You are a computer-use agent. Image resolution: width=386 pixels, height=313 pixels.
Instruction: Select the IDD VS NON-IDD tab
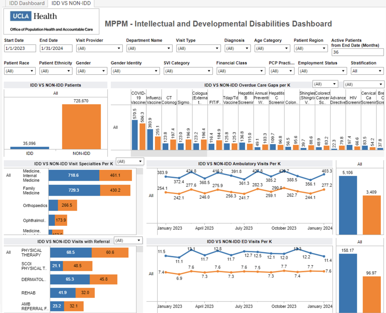(x=71, y=3)
